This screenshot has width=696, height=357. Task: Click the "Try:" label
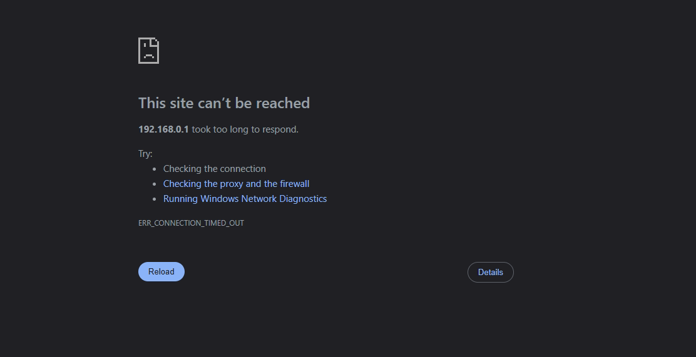tap(145, 154)
